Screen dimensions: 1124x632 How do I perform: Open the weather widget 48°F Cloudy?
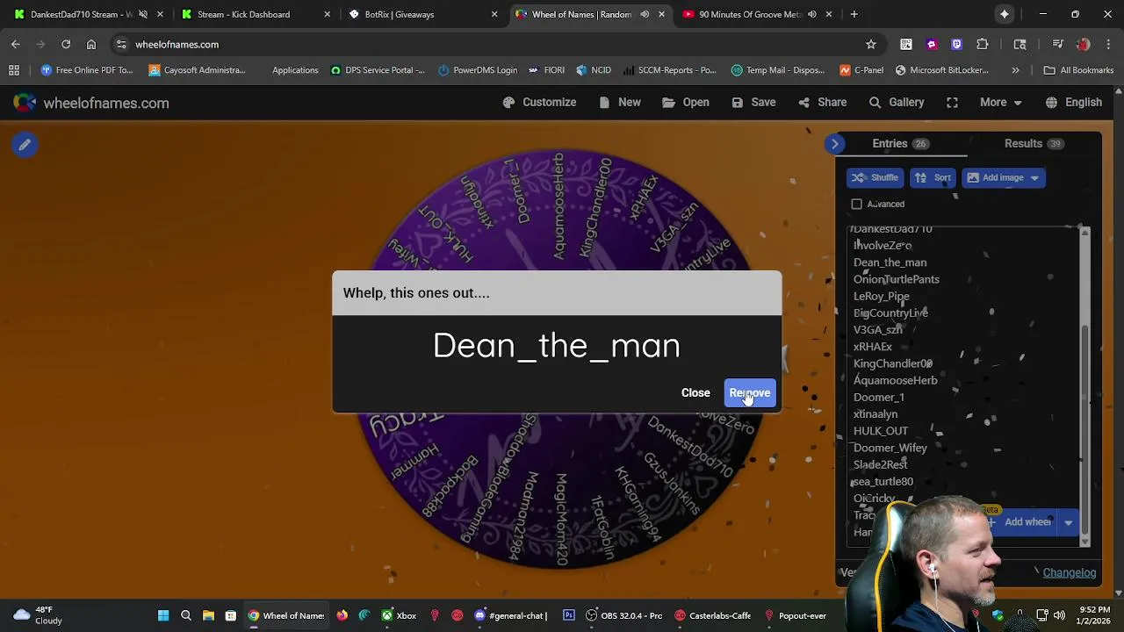click(x=38, y=615)
